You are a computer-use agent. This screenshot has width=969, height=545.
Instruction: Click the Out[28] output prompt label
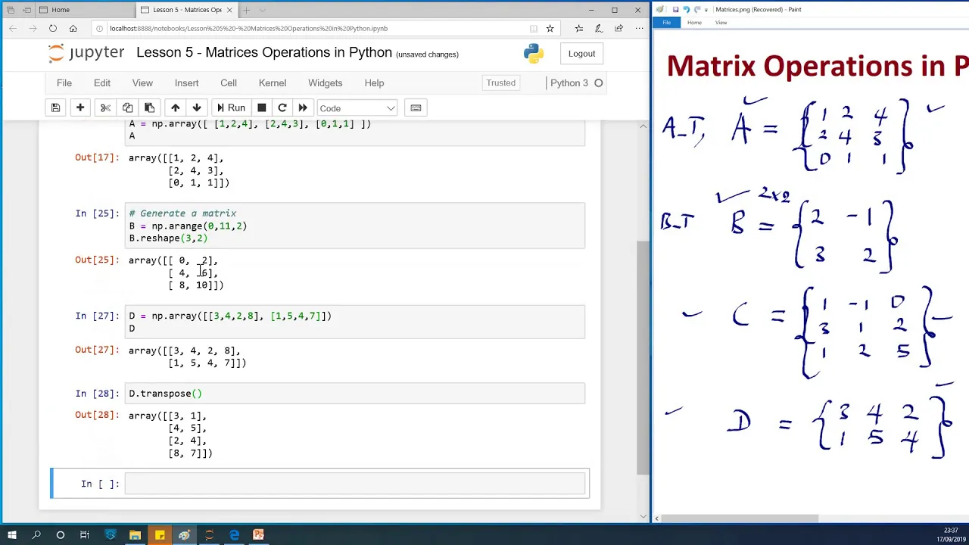pos(97,416)
